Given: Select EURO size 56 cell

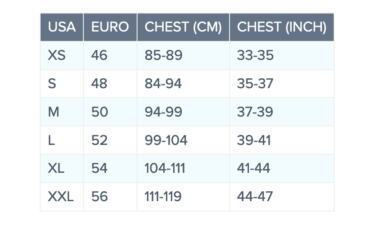Looking at the screenshot, I should [100, 197].
